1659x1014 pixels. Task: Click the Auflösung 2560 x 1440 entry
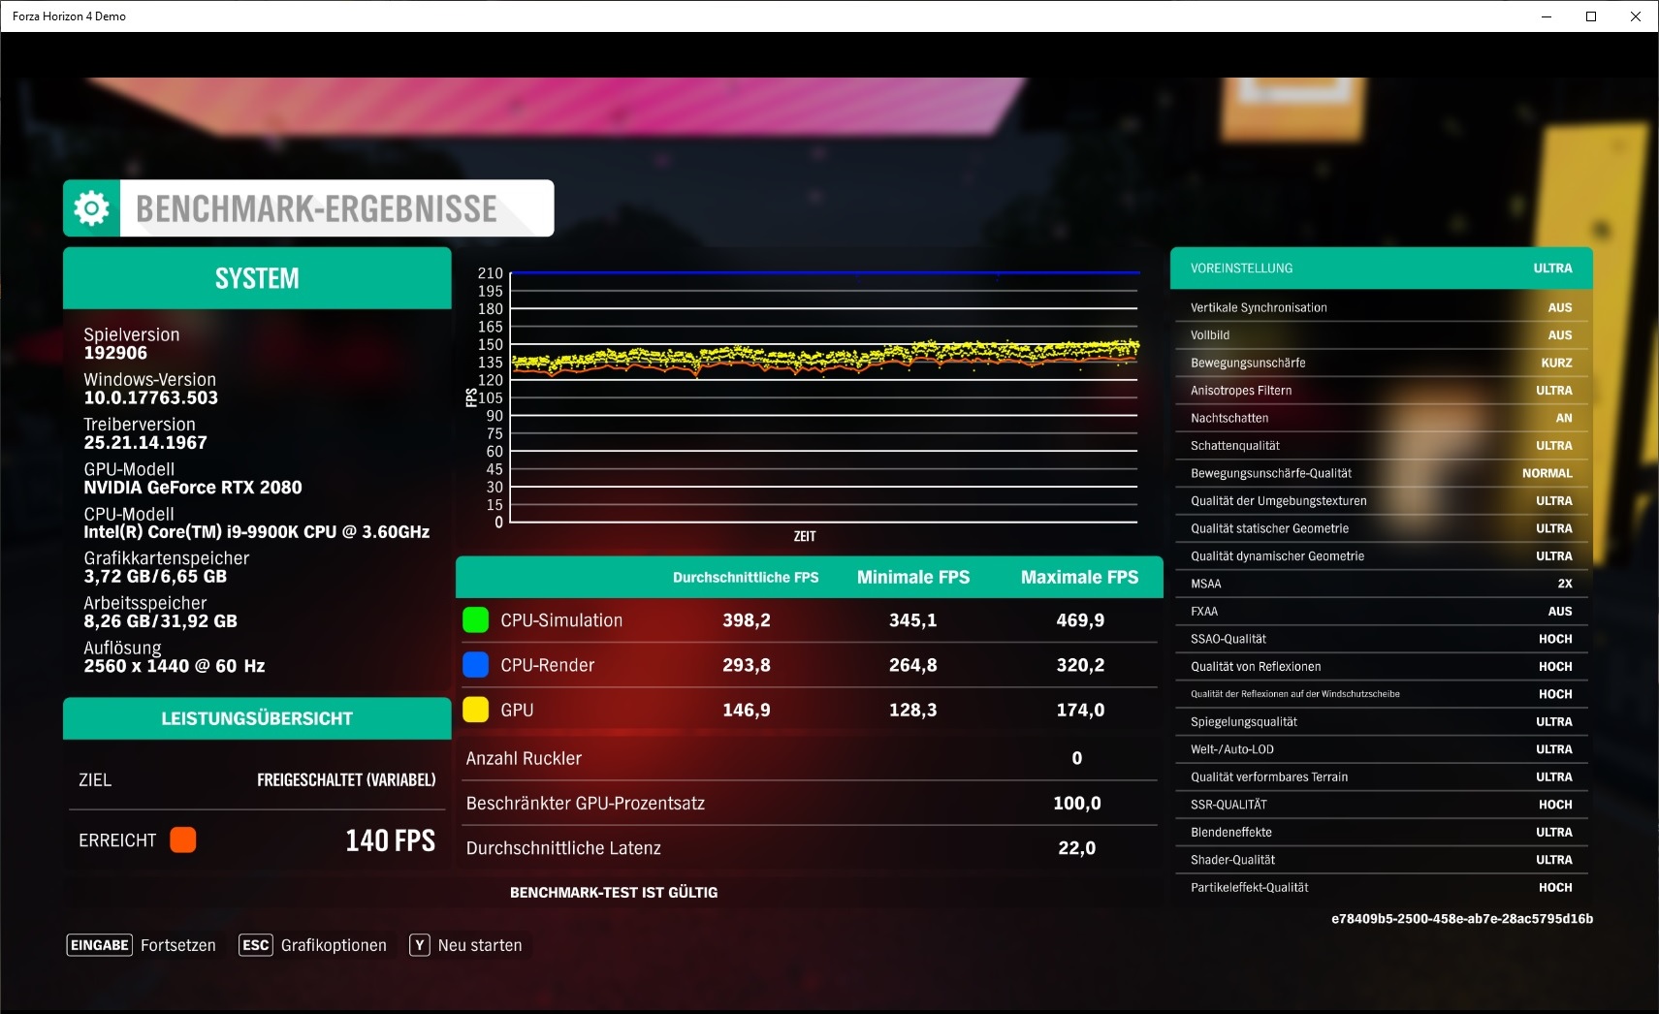(175, 657)
